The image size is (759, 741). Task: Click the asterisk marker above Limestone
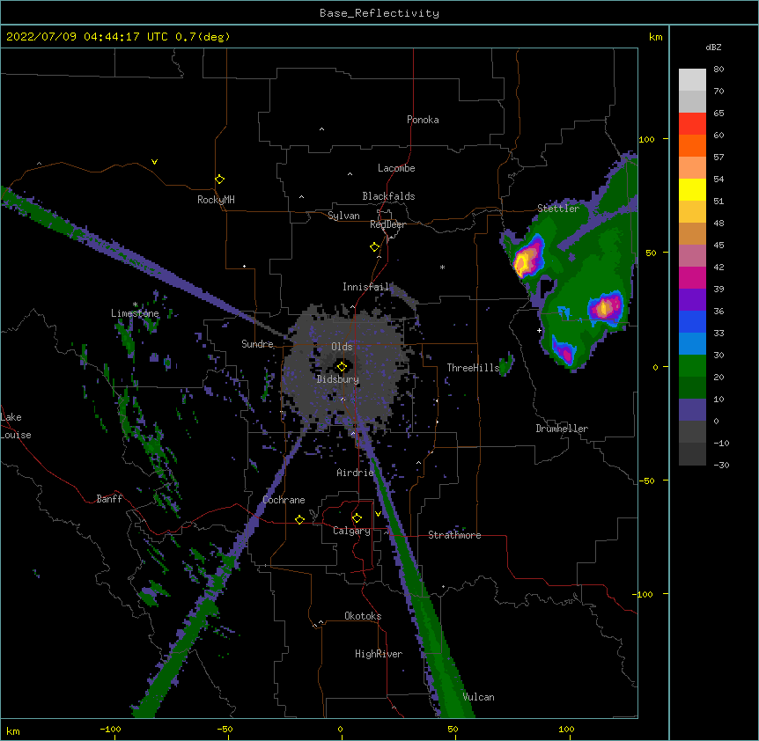click(x=136, y=304)
